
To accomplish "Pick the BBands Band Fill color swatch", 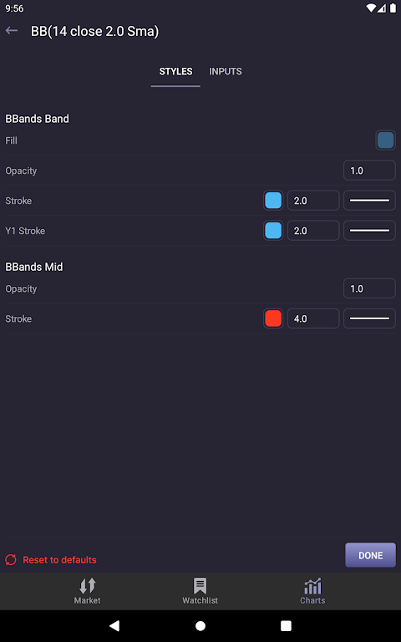I will pos(385,140).
